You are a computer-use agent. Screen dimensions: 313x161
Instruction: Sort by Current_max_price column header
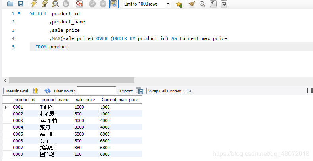(x=121, y=100)
